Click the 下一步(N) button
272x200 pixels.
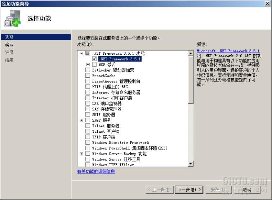[189, 190]
